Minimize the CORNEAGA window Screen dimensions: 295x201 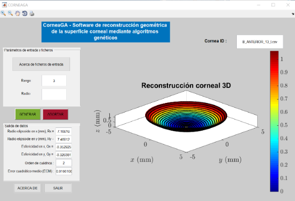[x=259, y=5]
